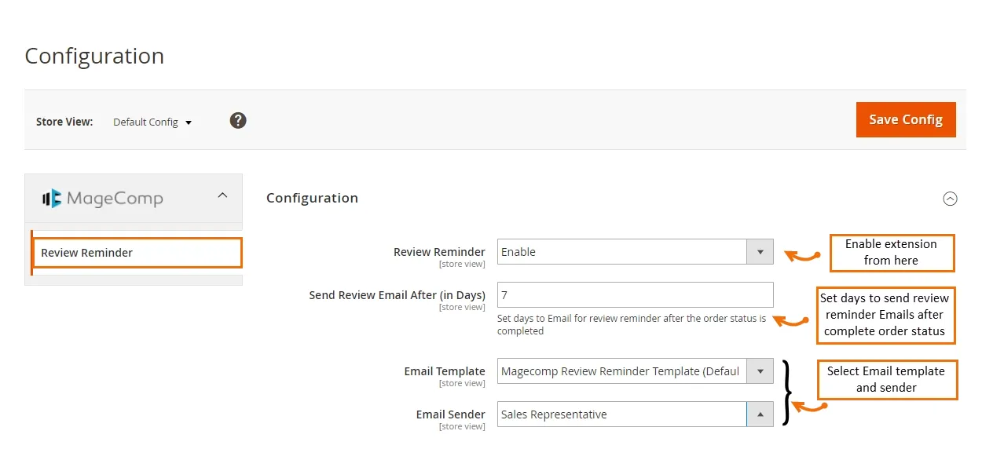Viewport: 982px width, 471px height.
Task: Open the Email Sender Sales Representative select
Action: [x=621, y=414]
